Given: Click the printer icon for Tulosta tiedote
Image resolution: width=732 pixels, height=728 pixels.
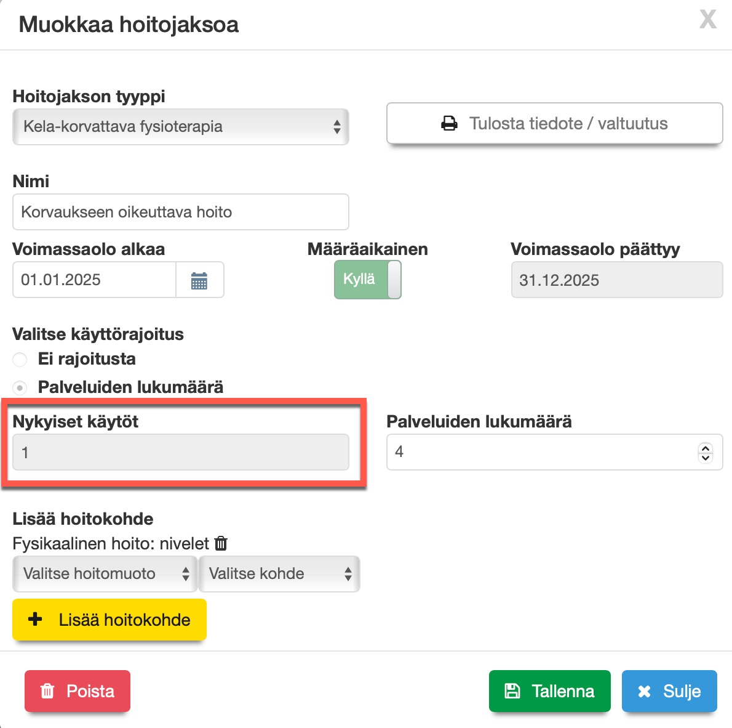Looking at the screenshot, I should click(450, 124).
